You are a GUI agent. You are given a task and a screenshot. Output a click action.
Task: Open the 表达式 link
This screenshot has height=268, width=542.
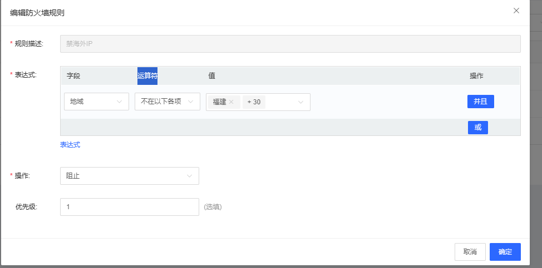point(70,145)
